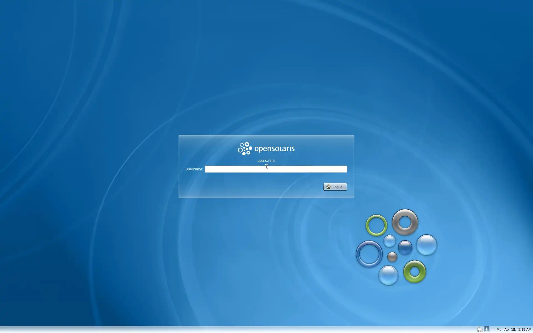The width and height of the screenshot is (533, 333).
Task: Click the opensolaris hostname text
Action: coord(266,161)
